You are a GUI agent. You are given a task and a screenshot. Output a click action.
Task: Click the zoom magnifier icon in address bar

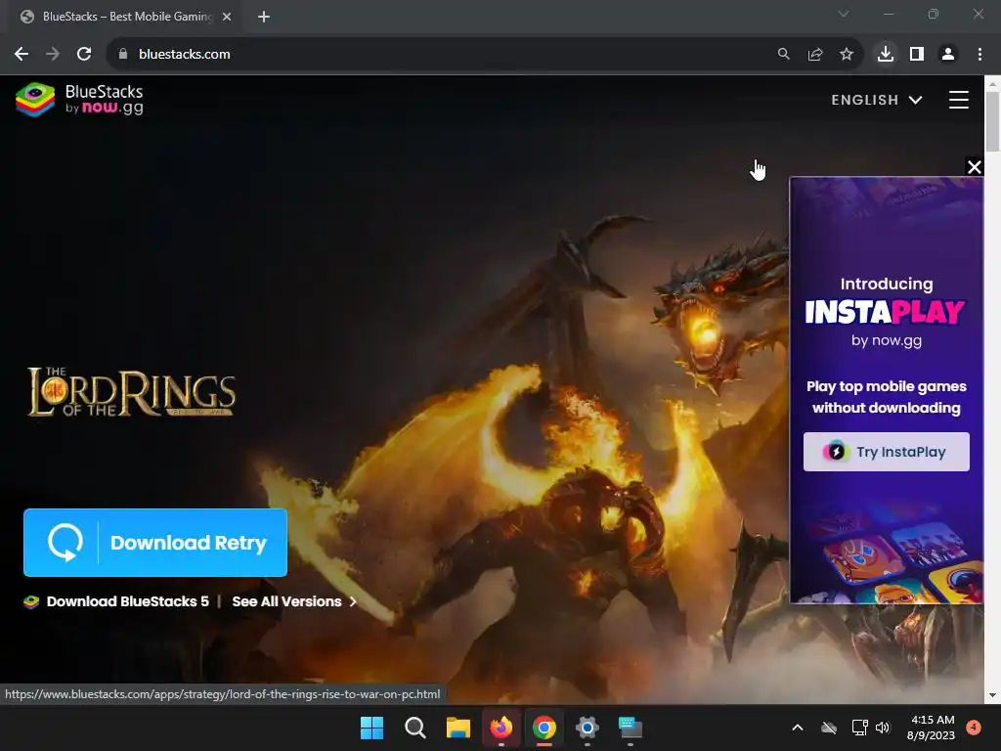click(x=783, y=55)
